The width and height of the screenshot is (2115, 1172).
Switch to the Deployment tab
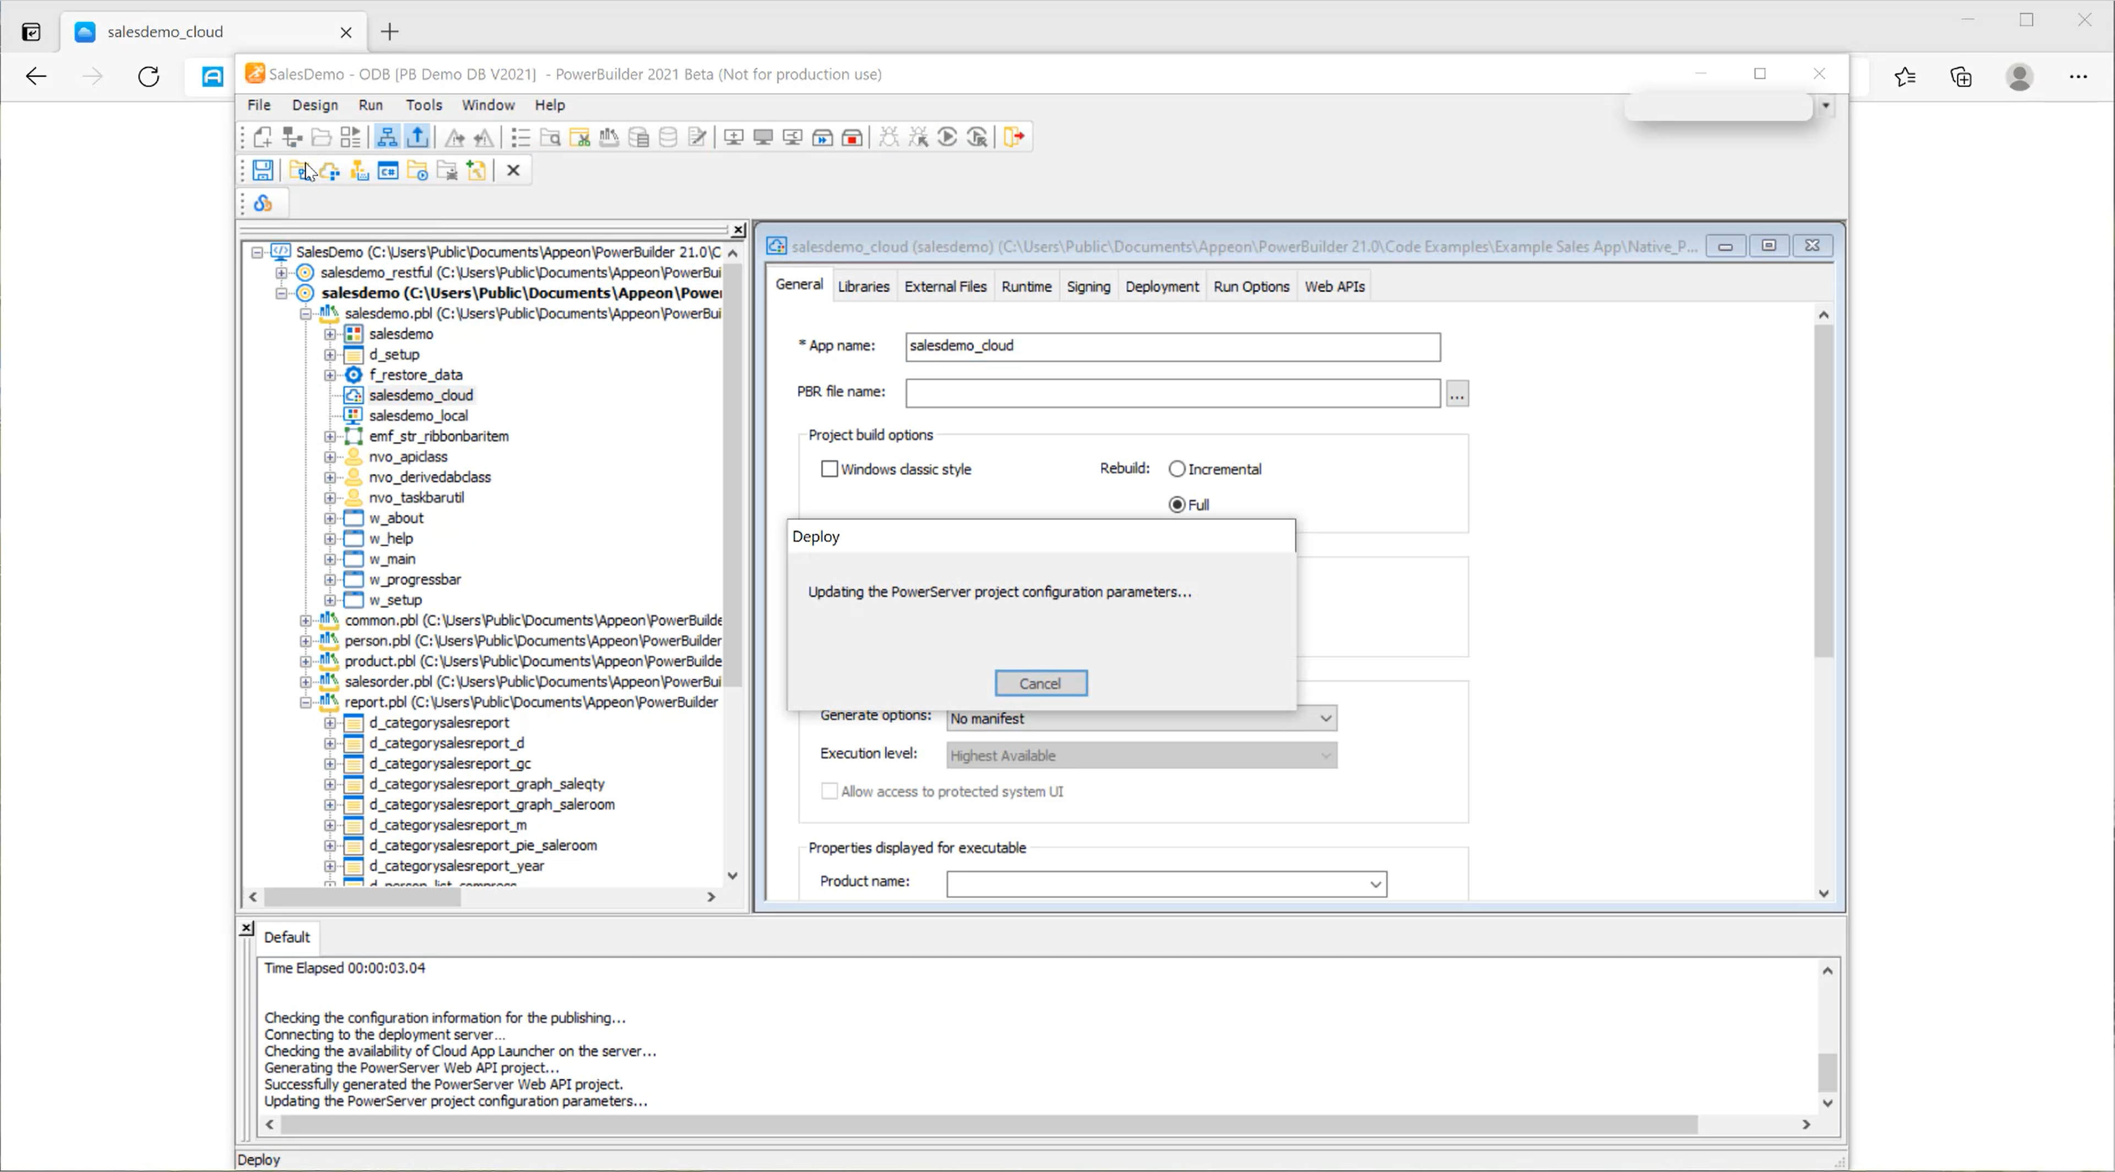click(x=1162, y=286)
